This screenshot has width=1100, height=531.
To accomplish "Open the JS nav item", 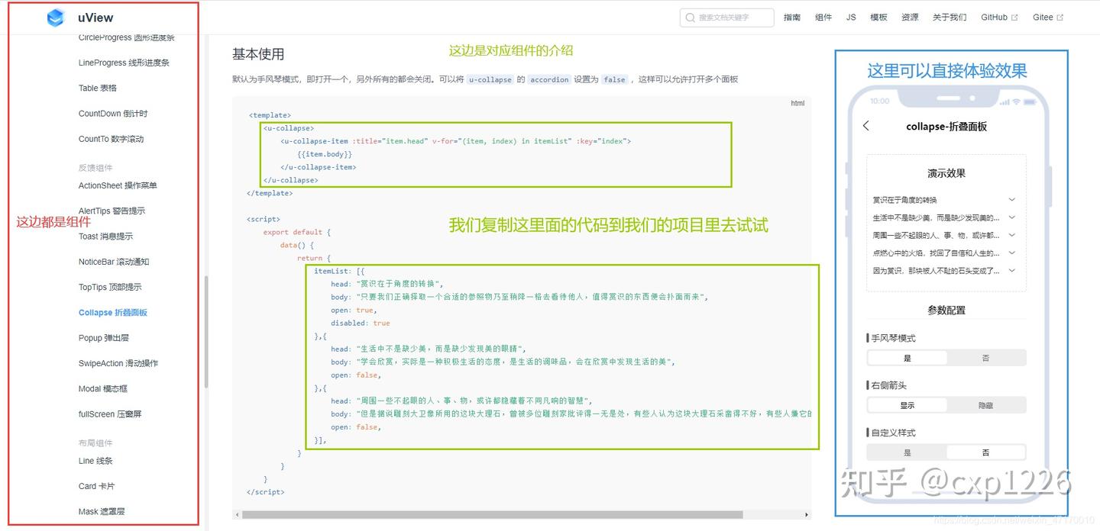I will [851, 18].
